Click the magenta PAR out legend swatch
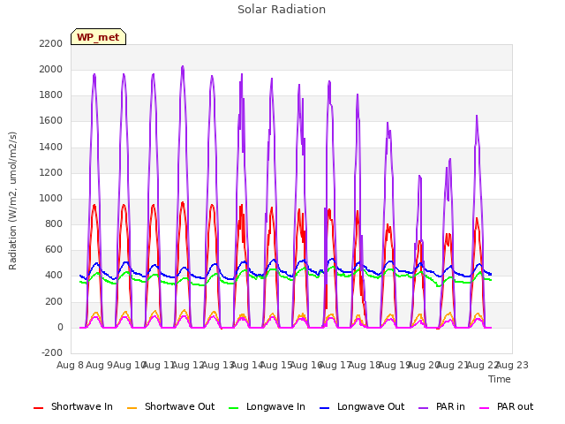This screenshot has width=565, height=424. pyautogui.click(x=485, y=408)
